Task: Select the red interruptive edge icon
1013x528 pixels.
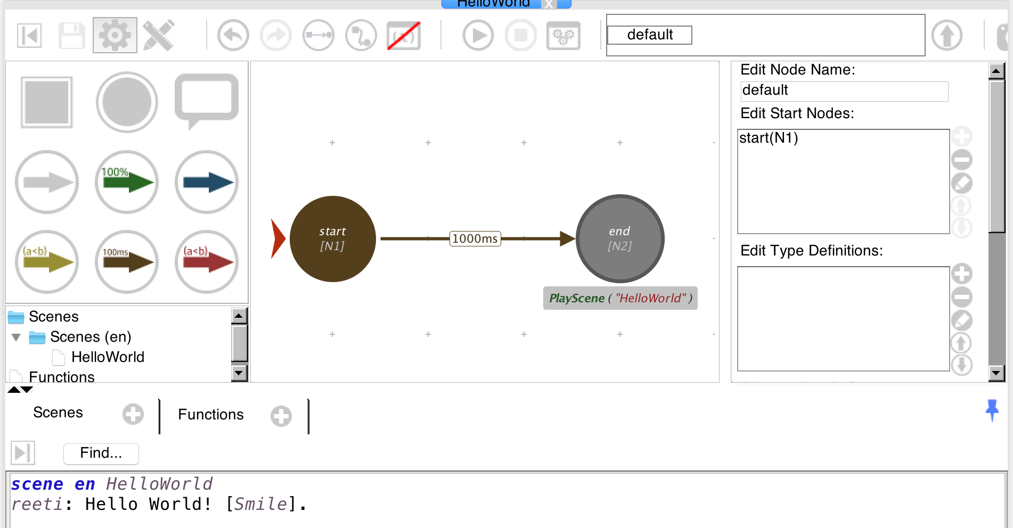Action: pos(207,262)
